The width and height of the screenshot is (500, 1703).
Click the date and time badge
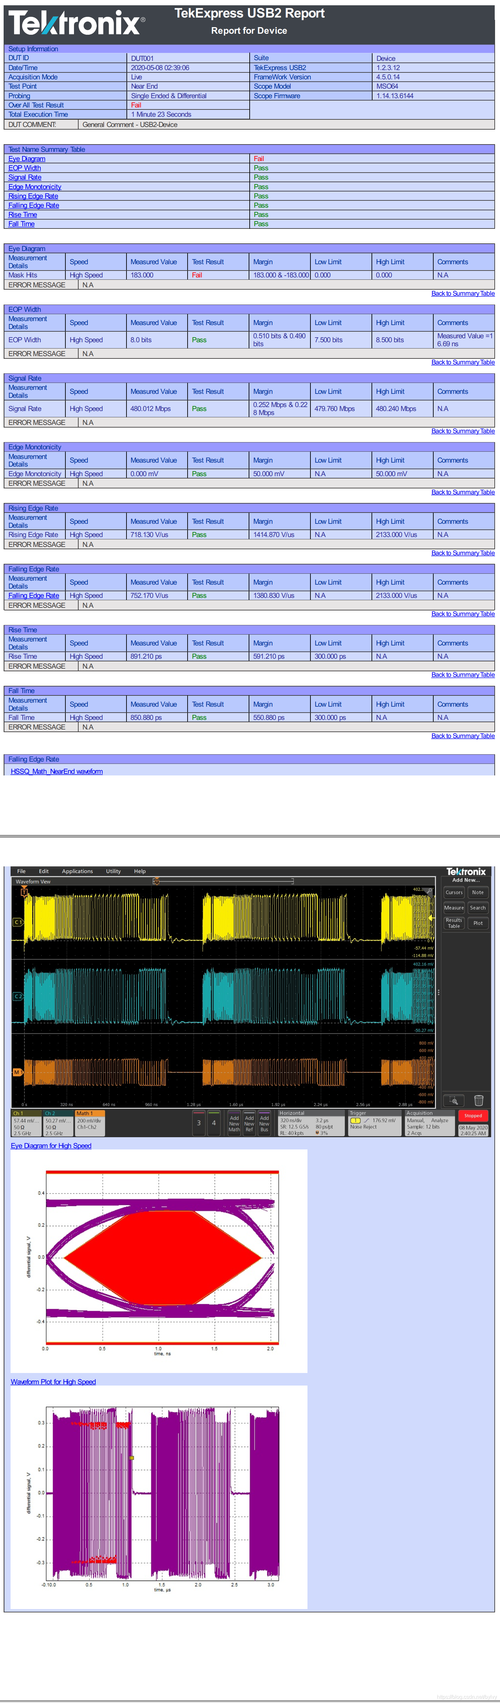[x=474, y=1131]
